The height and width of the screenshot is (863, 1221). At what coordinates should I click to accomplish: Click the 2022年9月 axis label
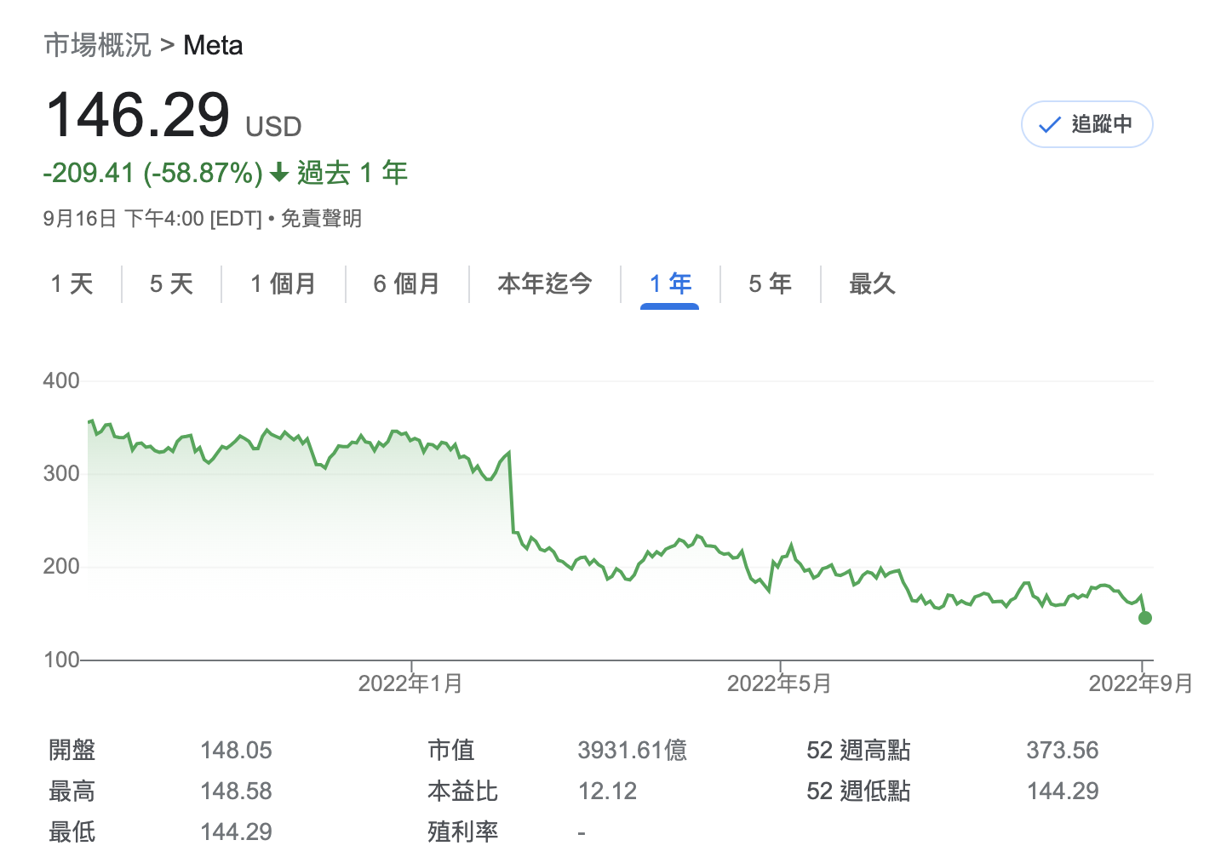tap(1141, 683)
